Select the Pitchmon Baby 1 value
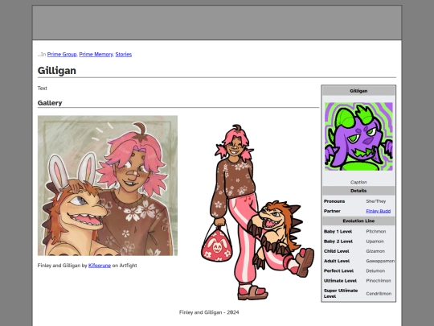This screenshot has width=434, height=326. click(376, 232)
